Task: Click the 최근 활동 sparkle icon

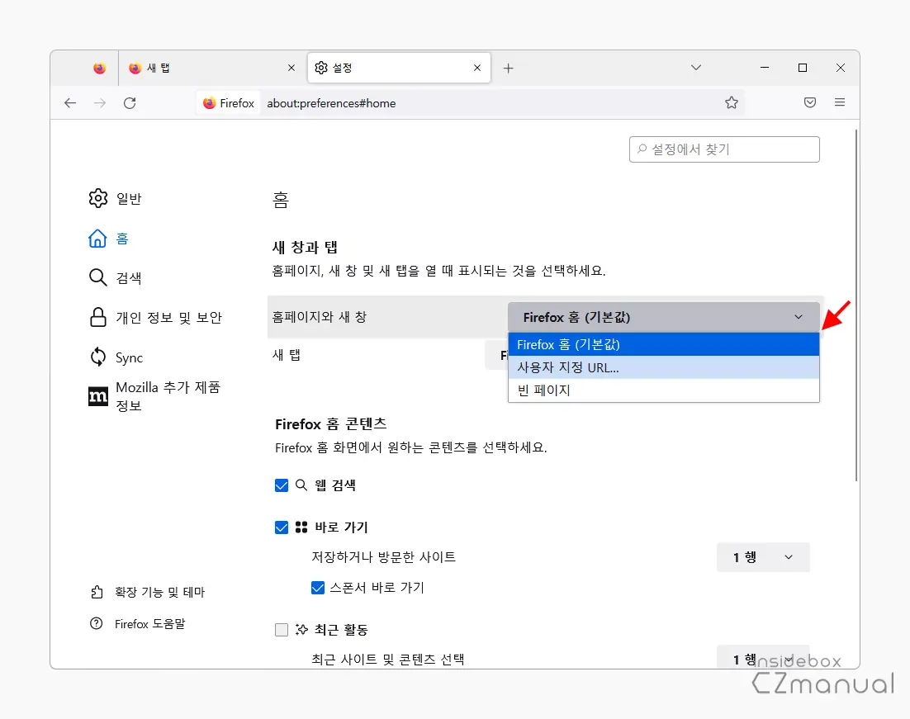Action: (x=301, y=630)
